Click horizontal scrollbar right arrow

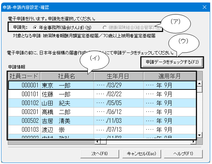pyautogui.click(x=194, y=142)
